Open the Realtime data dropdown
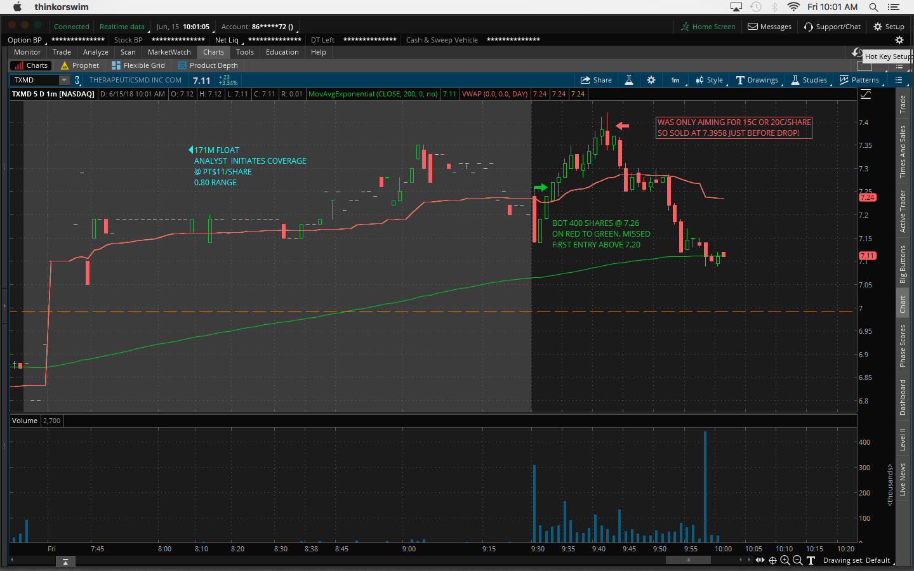Viewport: 914px width, 571px height. pos(123,27)
